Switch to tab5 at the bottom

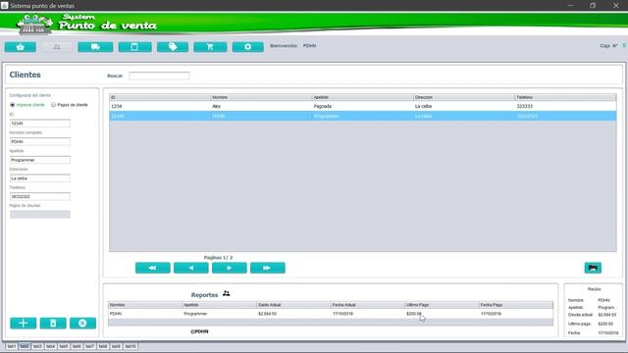[63, 346]
